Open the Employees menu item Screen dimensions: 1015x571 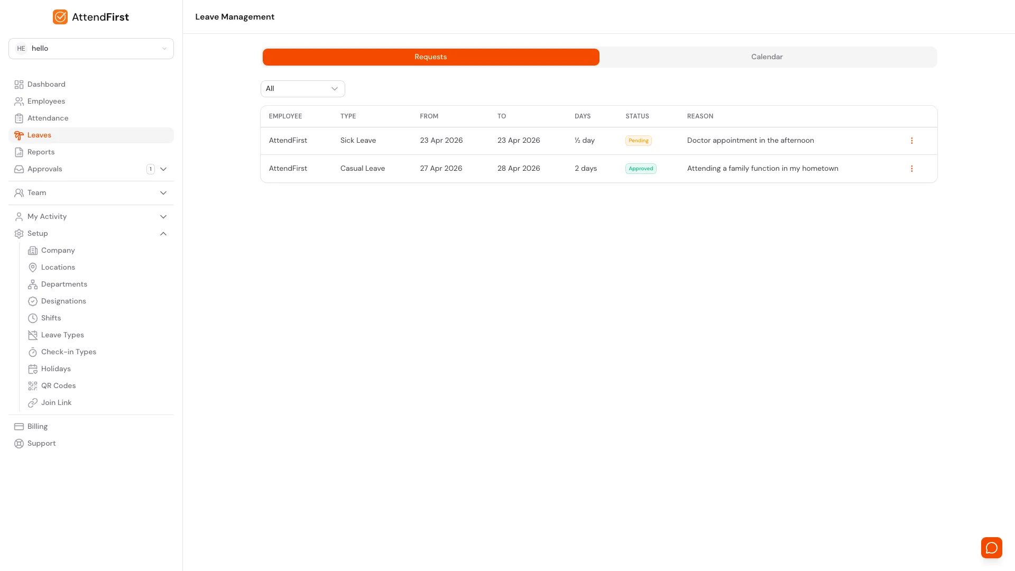pos(91,102)
